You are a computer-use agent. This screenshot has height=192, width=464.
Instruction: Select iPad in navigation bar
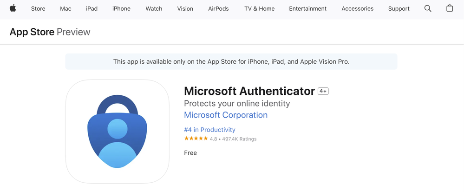coord(92,8)
